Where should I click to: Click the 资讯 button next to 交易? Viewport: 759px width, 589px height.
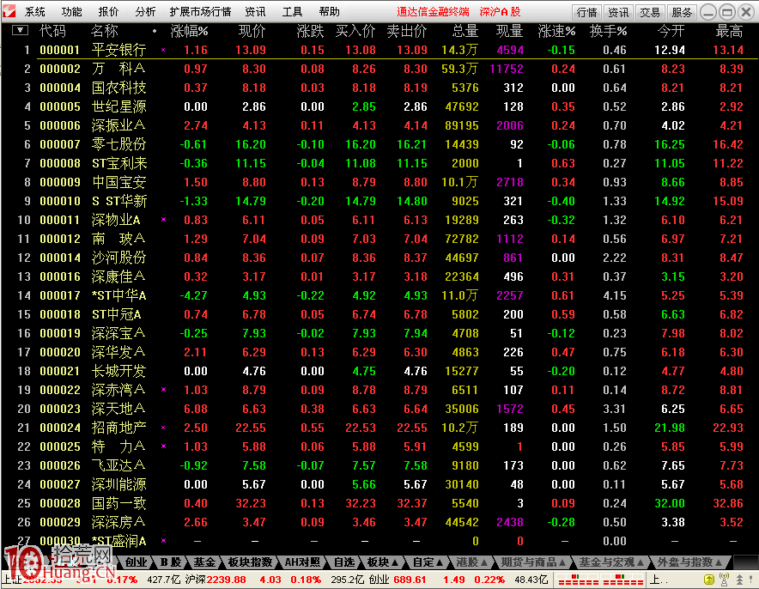point(618,12)
